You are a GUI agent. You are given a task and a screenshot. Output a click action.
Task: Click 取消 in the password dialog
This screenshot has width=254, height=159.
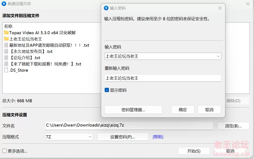pyautogui.click(x=209, y=110)
